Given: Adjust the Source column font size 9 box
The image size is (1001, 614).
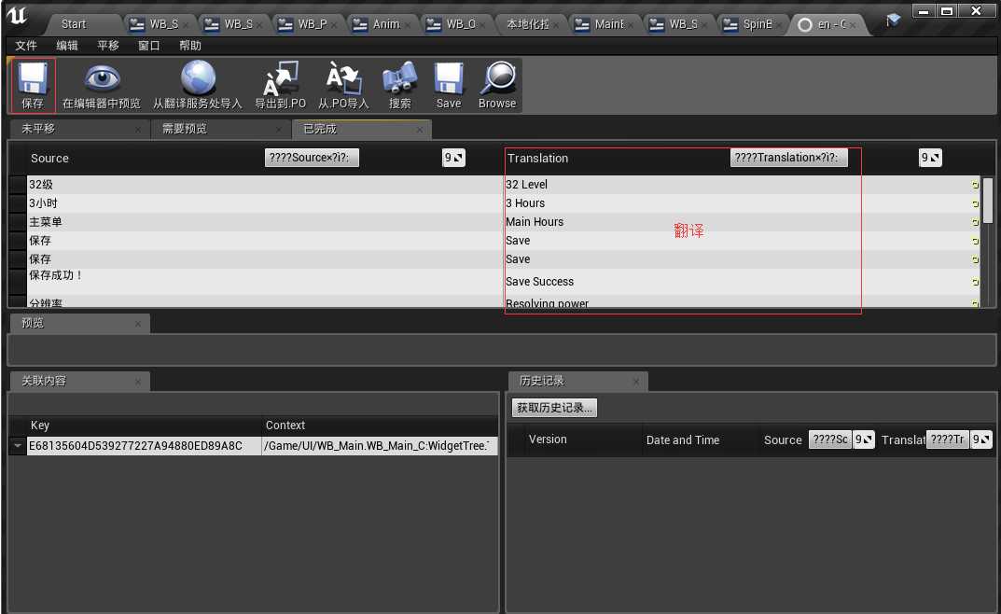Looking at the screenshot, I should pyautogui.click(x=454, y=158).
